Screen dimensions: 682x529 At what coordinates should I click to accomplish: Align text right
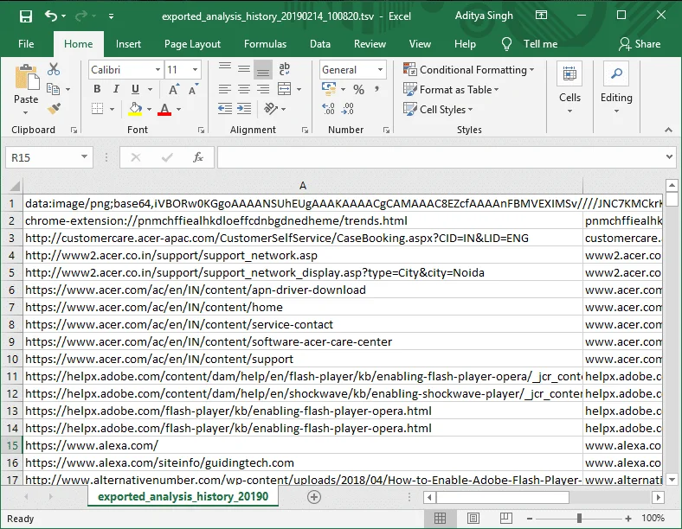pos(263,89)
